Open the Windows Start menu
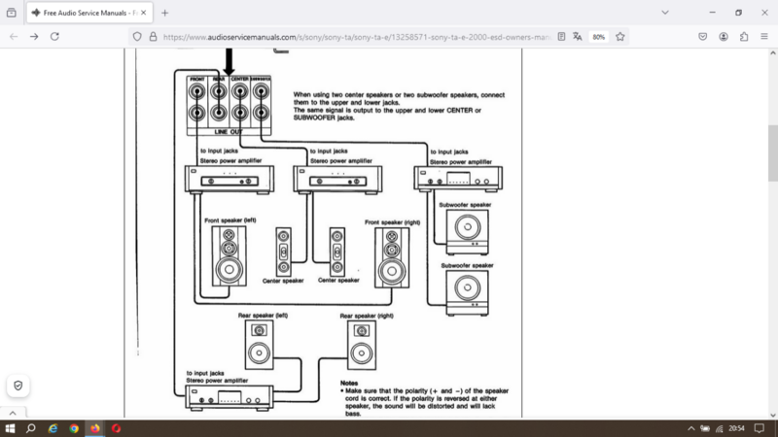Viewport: 778px width, 437px height. [x=10, y=428]
